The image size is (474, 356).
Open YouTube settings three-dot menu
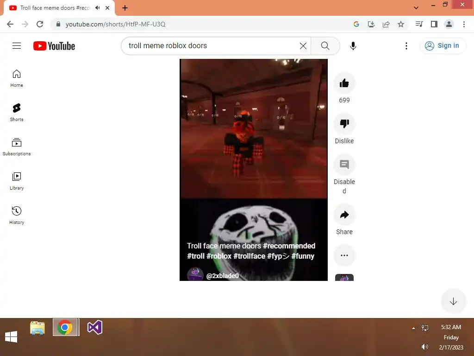point(406,46)
